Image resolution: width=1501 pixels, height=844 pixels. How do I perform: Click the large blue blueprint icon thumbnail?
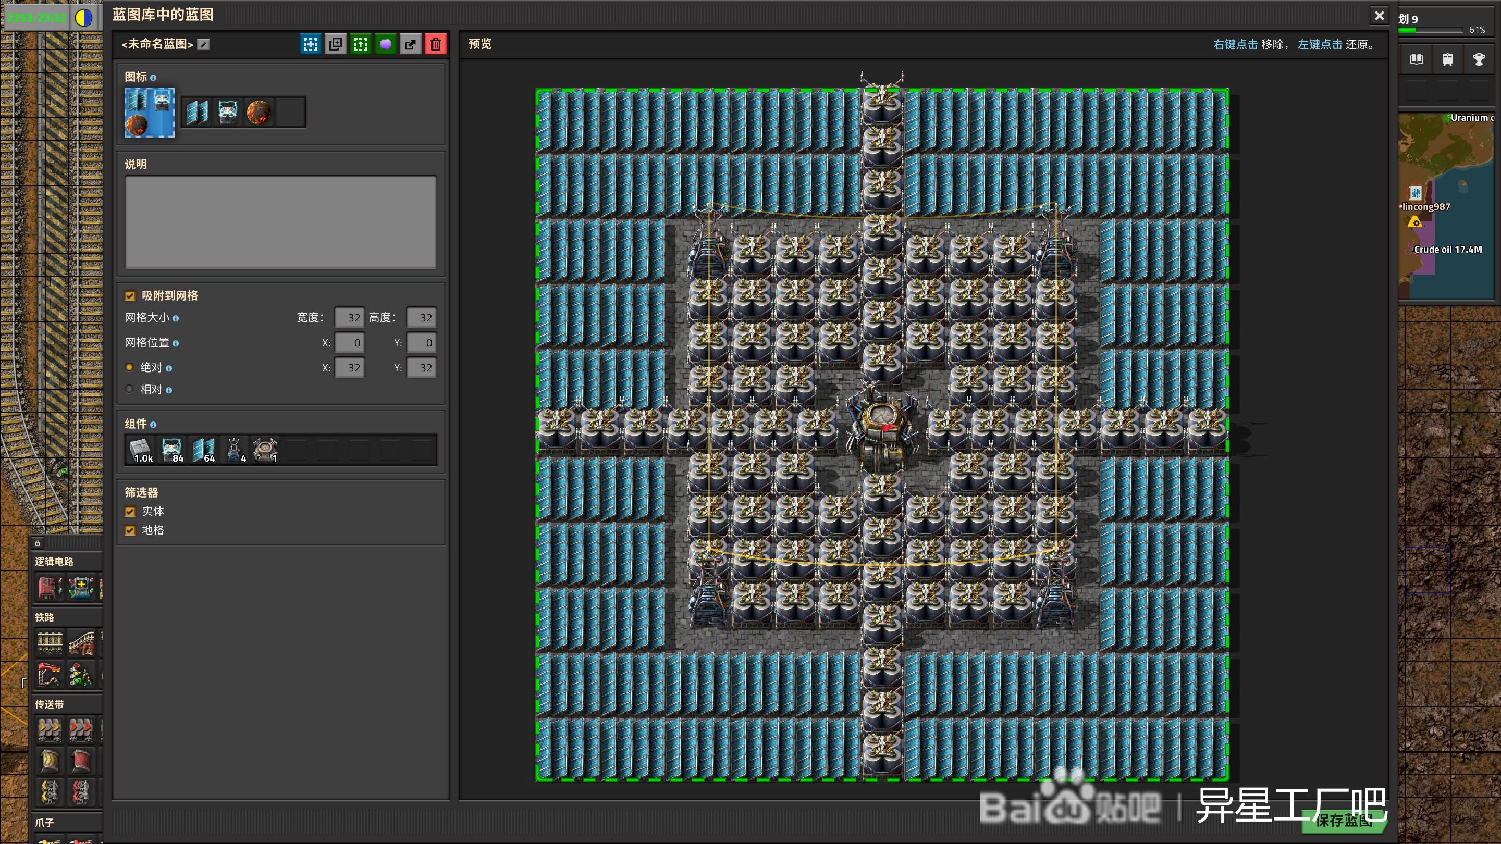click(x=149, y=112)
